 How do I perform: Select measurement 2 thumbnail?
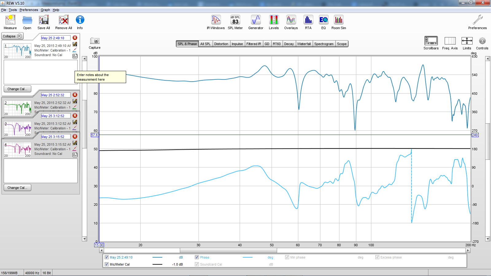pos(17,108)
